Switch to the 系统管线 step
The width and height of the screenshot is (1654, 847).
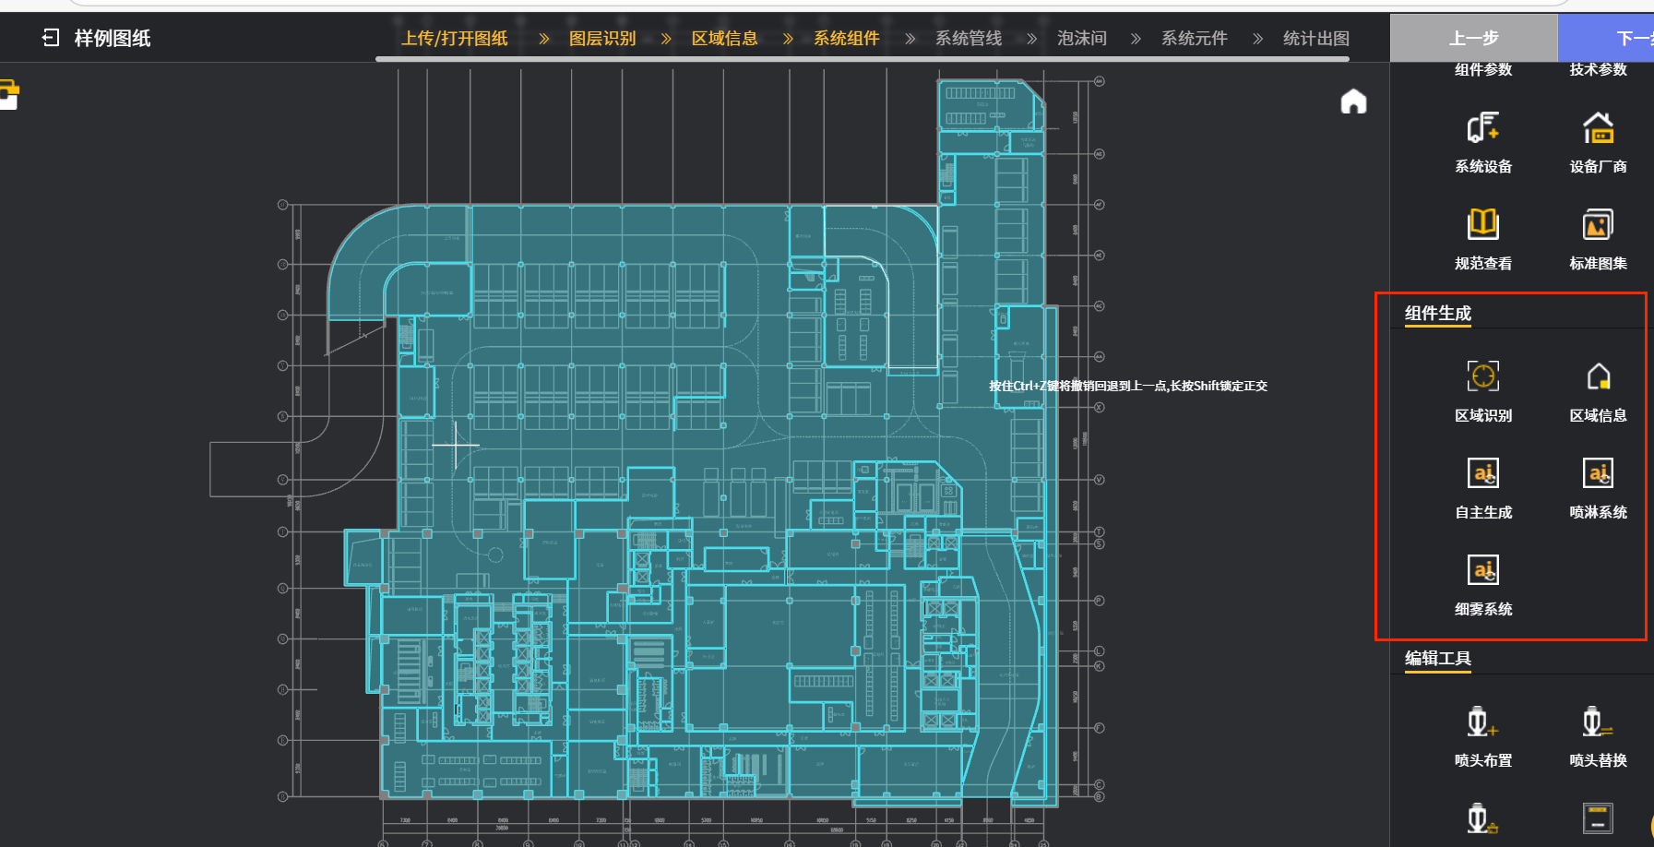[x=968, y=39]
